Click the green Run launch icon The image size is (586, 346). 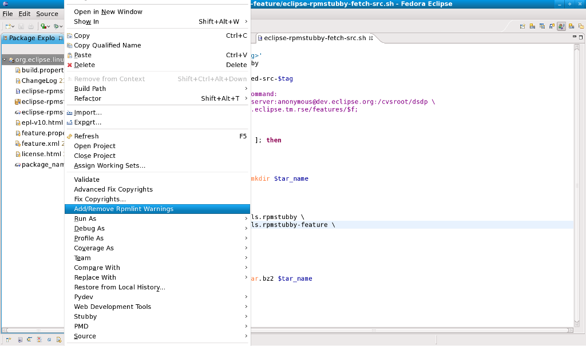tap(43, 26)
